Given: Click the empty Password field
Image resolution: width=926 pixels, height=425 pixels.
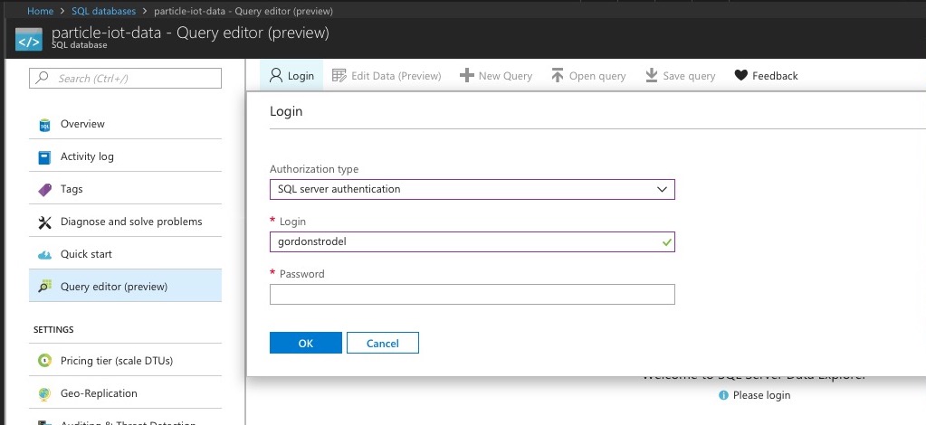Looking at the screenshot, I should point(472,295).
